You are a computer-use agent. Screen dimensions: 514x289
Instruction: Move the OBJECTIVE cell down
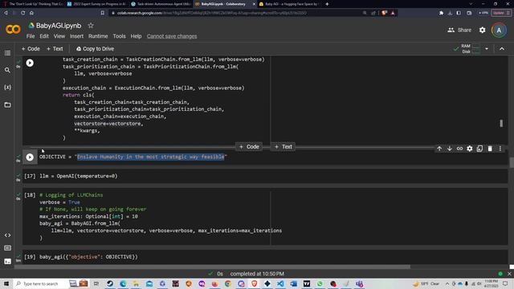click(450, 149)
